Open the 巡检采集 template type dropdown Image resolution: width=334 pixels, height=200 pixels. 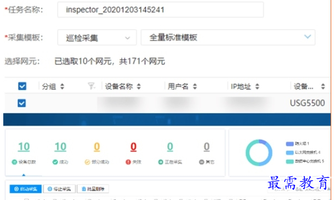97,38
